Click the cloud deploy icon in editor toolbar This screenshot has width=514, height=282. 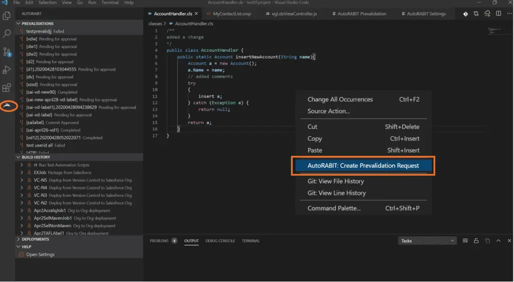(x=487, y=14)
